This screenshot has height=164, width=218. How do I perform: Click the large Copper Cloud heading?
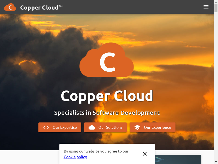[x=107, y=96]
